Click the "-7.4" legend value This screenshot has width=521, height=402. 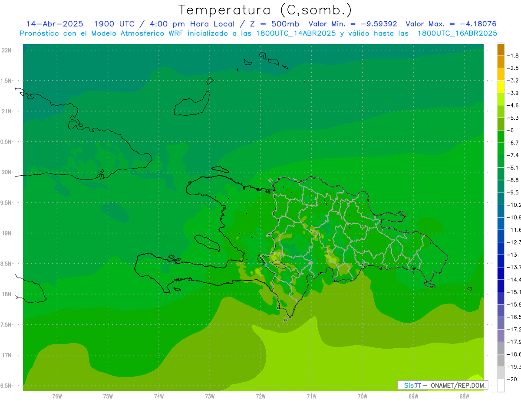[x=513, y=155]
